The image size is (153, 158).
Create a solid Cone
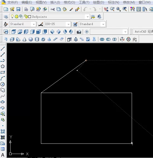24,39
